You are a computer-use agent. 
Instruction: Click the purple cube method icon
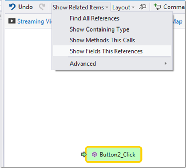pyautogui.click(x=95, y=154)
